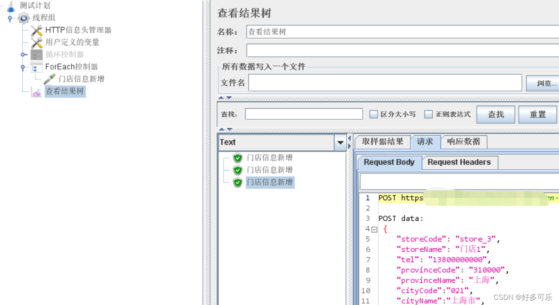Click the "storeCode": "store_3" line
This screenshot has width=559, height=305.
click(x=449, y=239)
